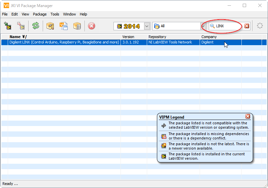Sort by the Name column header
Image resolution: width=268 pixels, height=188 pixels.
tap(64, 37)
